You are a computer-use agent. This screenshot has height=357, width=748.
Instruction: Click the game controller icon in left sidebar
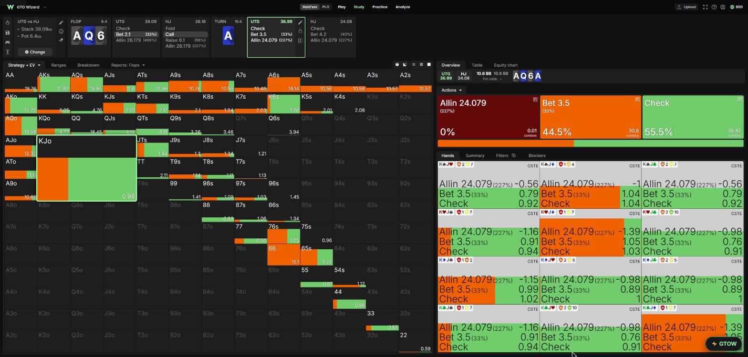pyautogui.click(x=8, y=42)
